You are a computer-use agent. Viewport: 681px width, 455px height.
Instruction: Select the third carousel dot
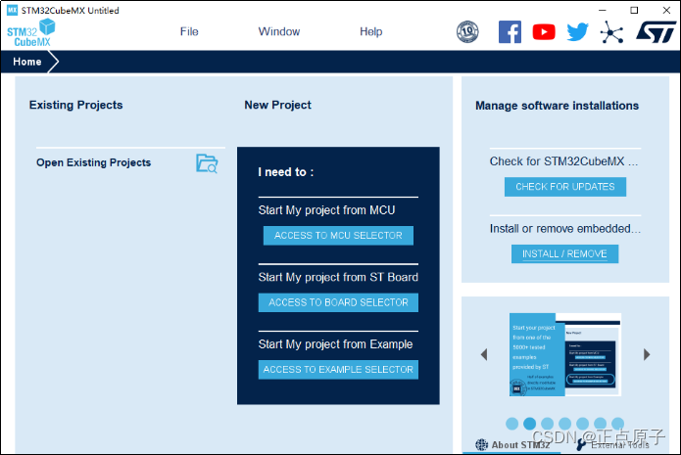coord(547,424)
